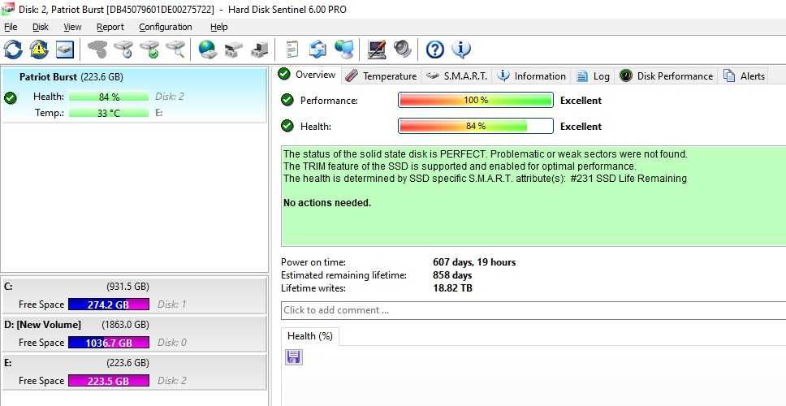
Task: Select the Overview tab
Action: [x=309, y=75]
